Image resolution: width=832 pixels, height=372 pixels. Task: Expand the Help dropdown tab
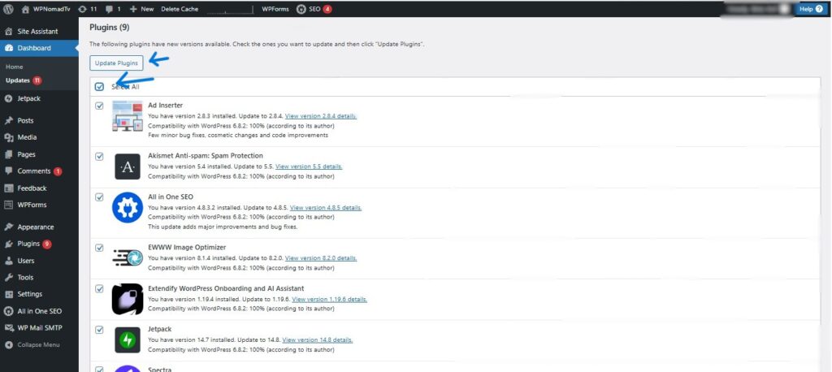(x=810, y=9)
